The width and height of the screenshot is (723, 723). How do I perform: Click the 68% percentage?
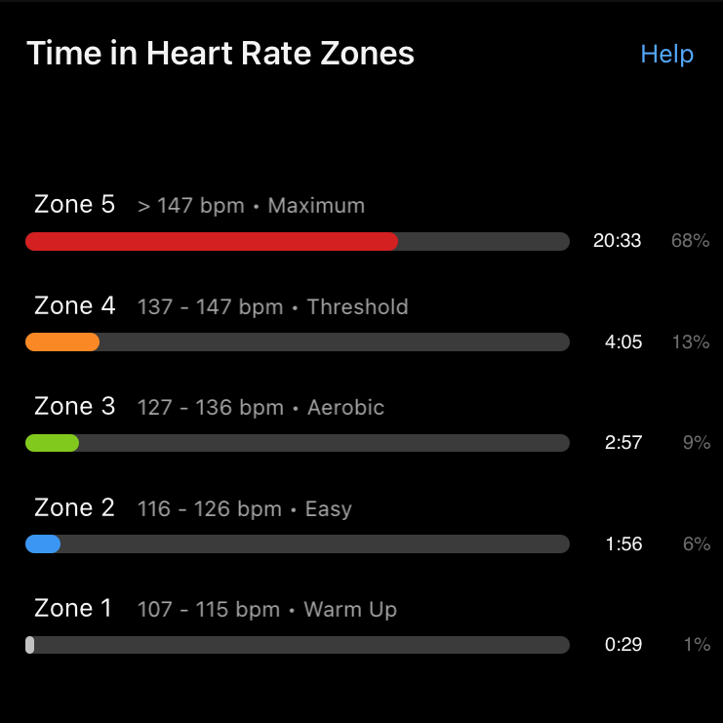click(x=690, y=241)
